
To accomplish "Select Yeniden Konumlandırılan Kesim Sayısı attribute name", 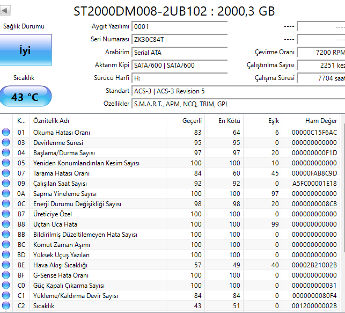I will tap(86, 163).
